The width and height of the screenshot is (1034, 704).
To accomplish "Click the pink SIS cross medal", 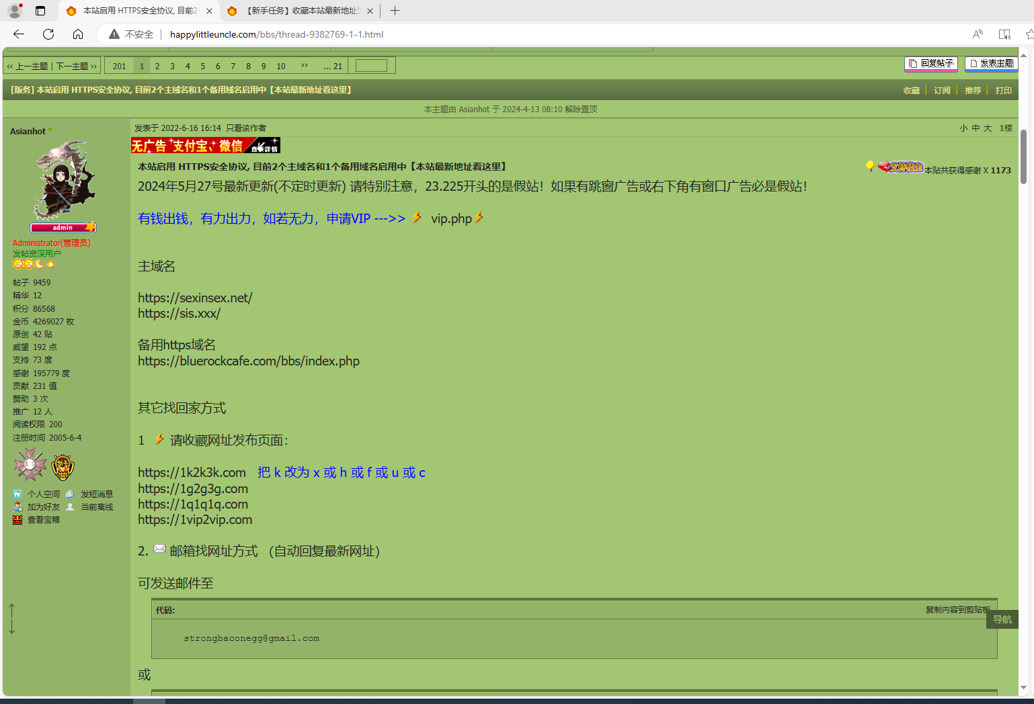I will 30,465.
